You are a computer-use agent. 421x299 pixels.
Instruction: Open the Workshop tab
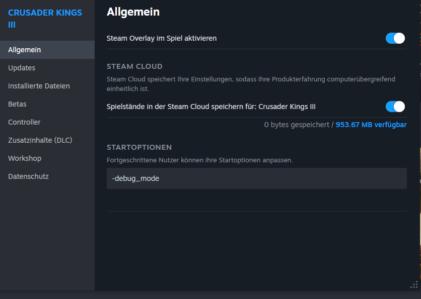tap(47, 158)
